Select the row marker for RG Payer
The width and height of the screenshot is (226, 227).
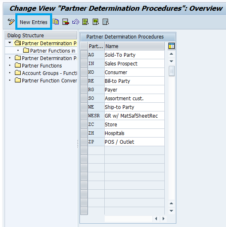pos(84,89)
